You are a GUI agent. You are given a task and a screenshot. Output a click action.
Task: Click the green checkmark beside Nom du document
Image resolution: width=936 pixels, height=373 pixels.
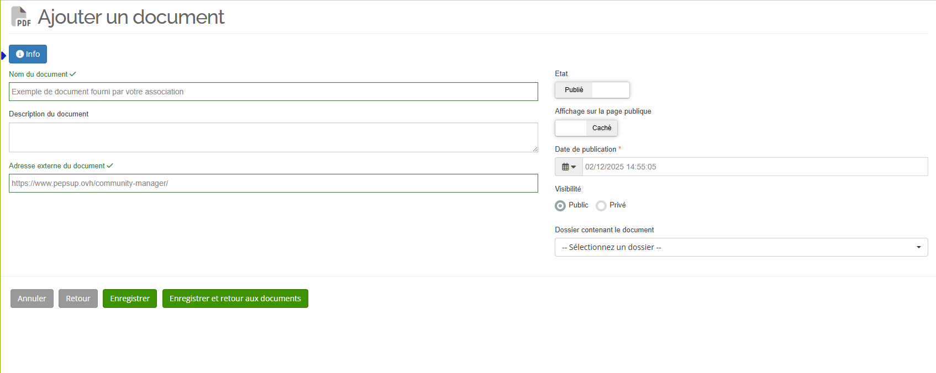(73, 74)
